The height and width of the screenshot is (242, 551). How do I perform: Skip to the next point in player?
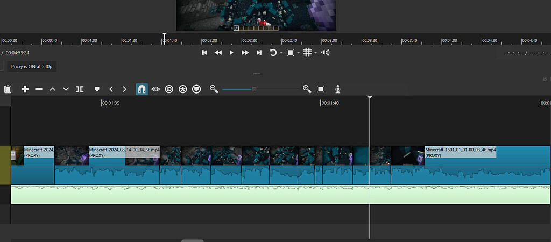[259, 53]
